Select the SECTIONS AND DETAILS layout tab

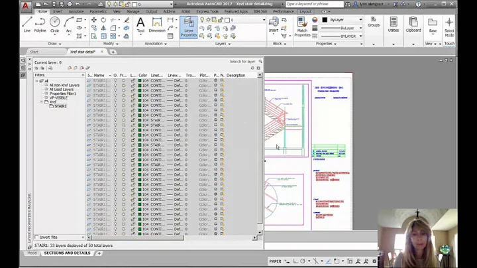(67, 253)
